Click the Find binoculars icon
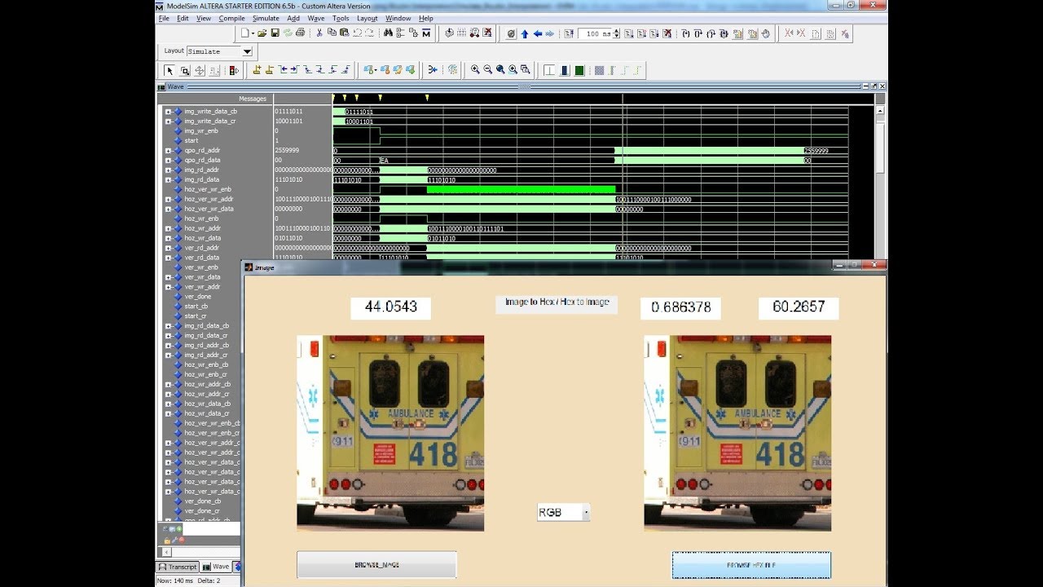The height and width of the screenshot is (587, 1043). [388, 33]
